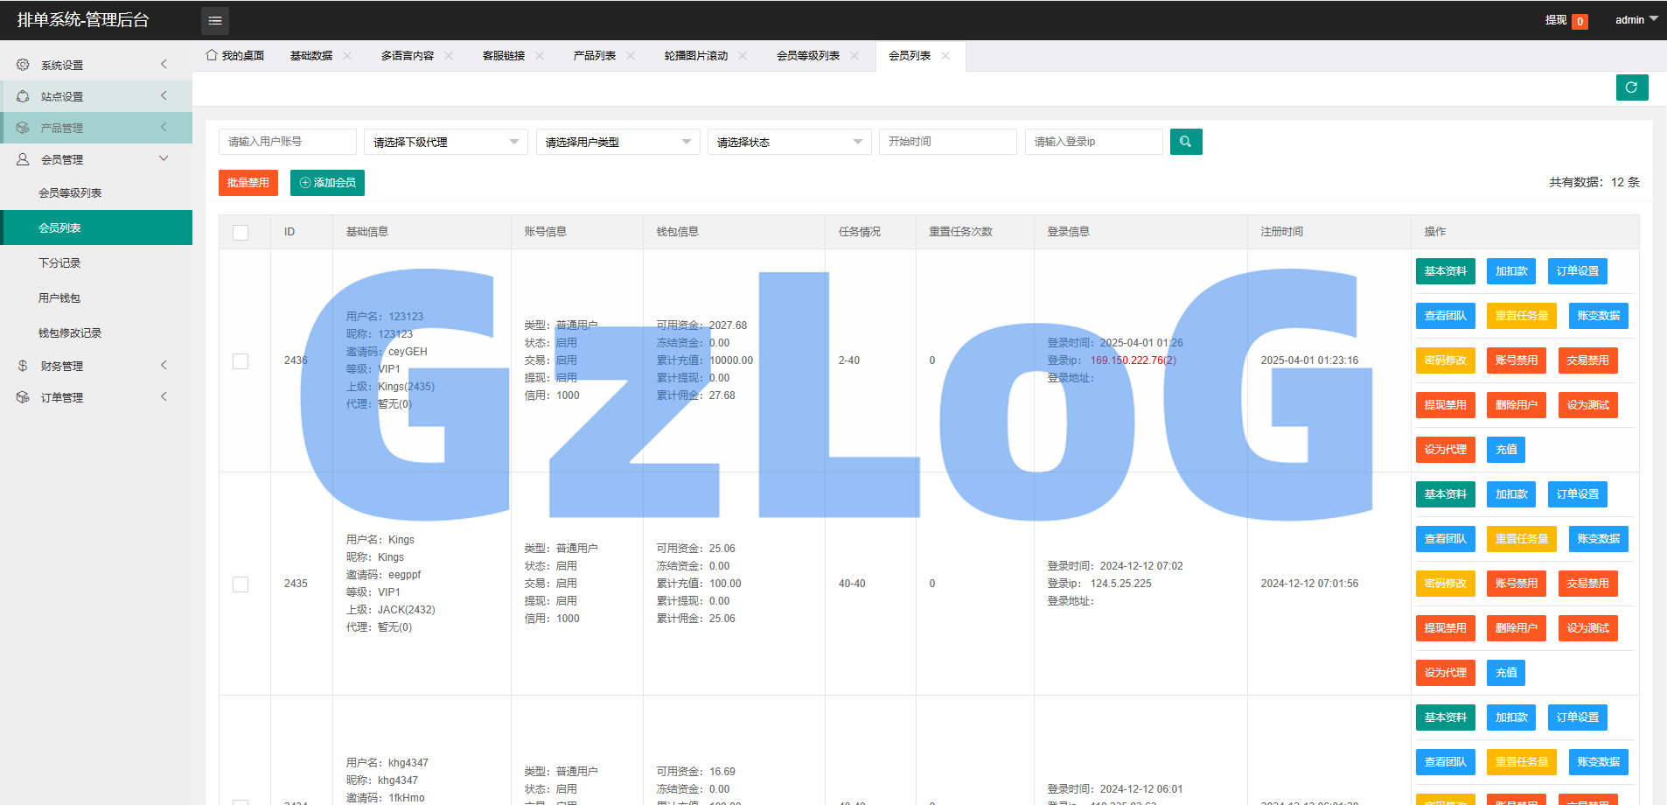
Task: Click the 请输入用户账号 input field
Action: tap(287, 142)
